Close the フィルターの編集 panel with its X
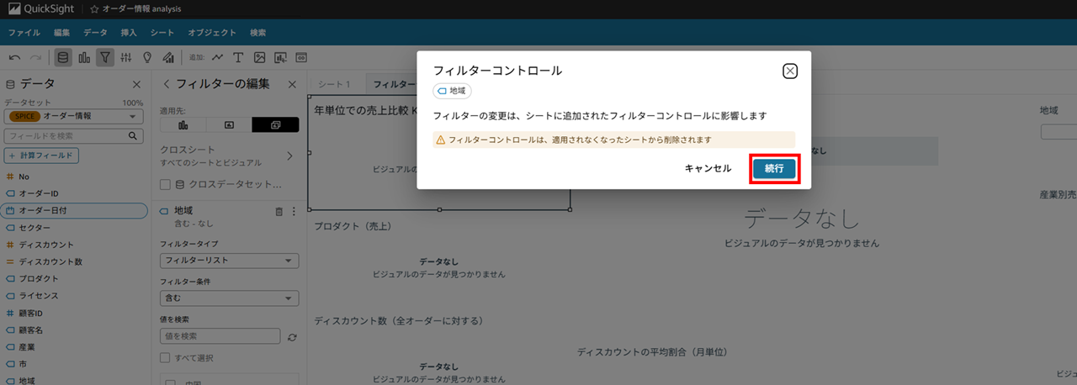The image size is (1077, 385). [292, 84]
